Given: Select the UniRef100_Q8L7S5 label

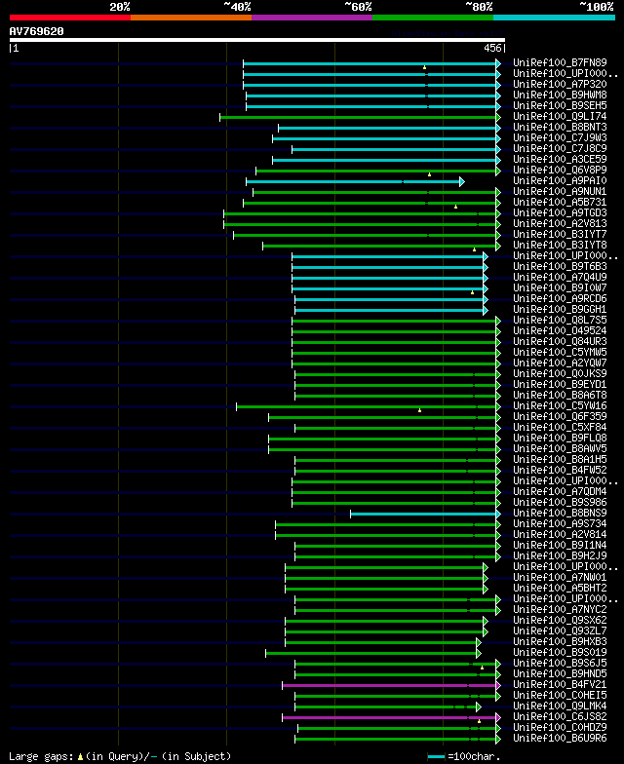Looking at the screenshot, I should (x=560, y=320).
